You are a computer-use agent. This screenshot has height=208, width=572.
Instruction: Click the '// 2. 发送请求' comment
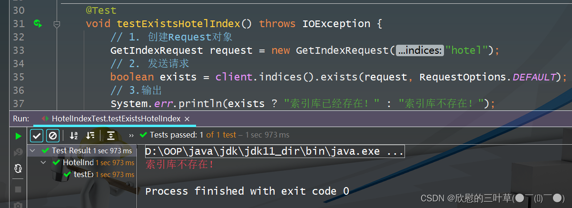[150, 64]
